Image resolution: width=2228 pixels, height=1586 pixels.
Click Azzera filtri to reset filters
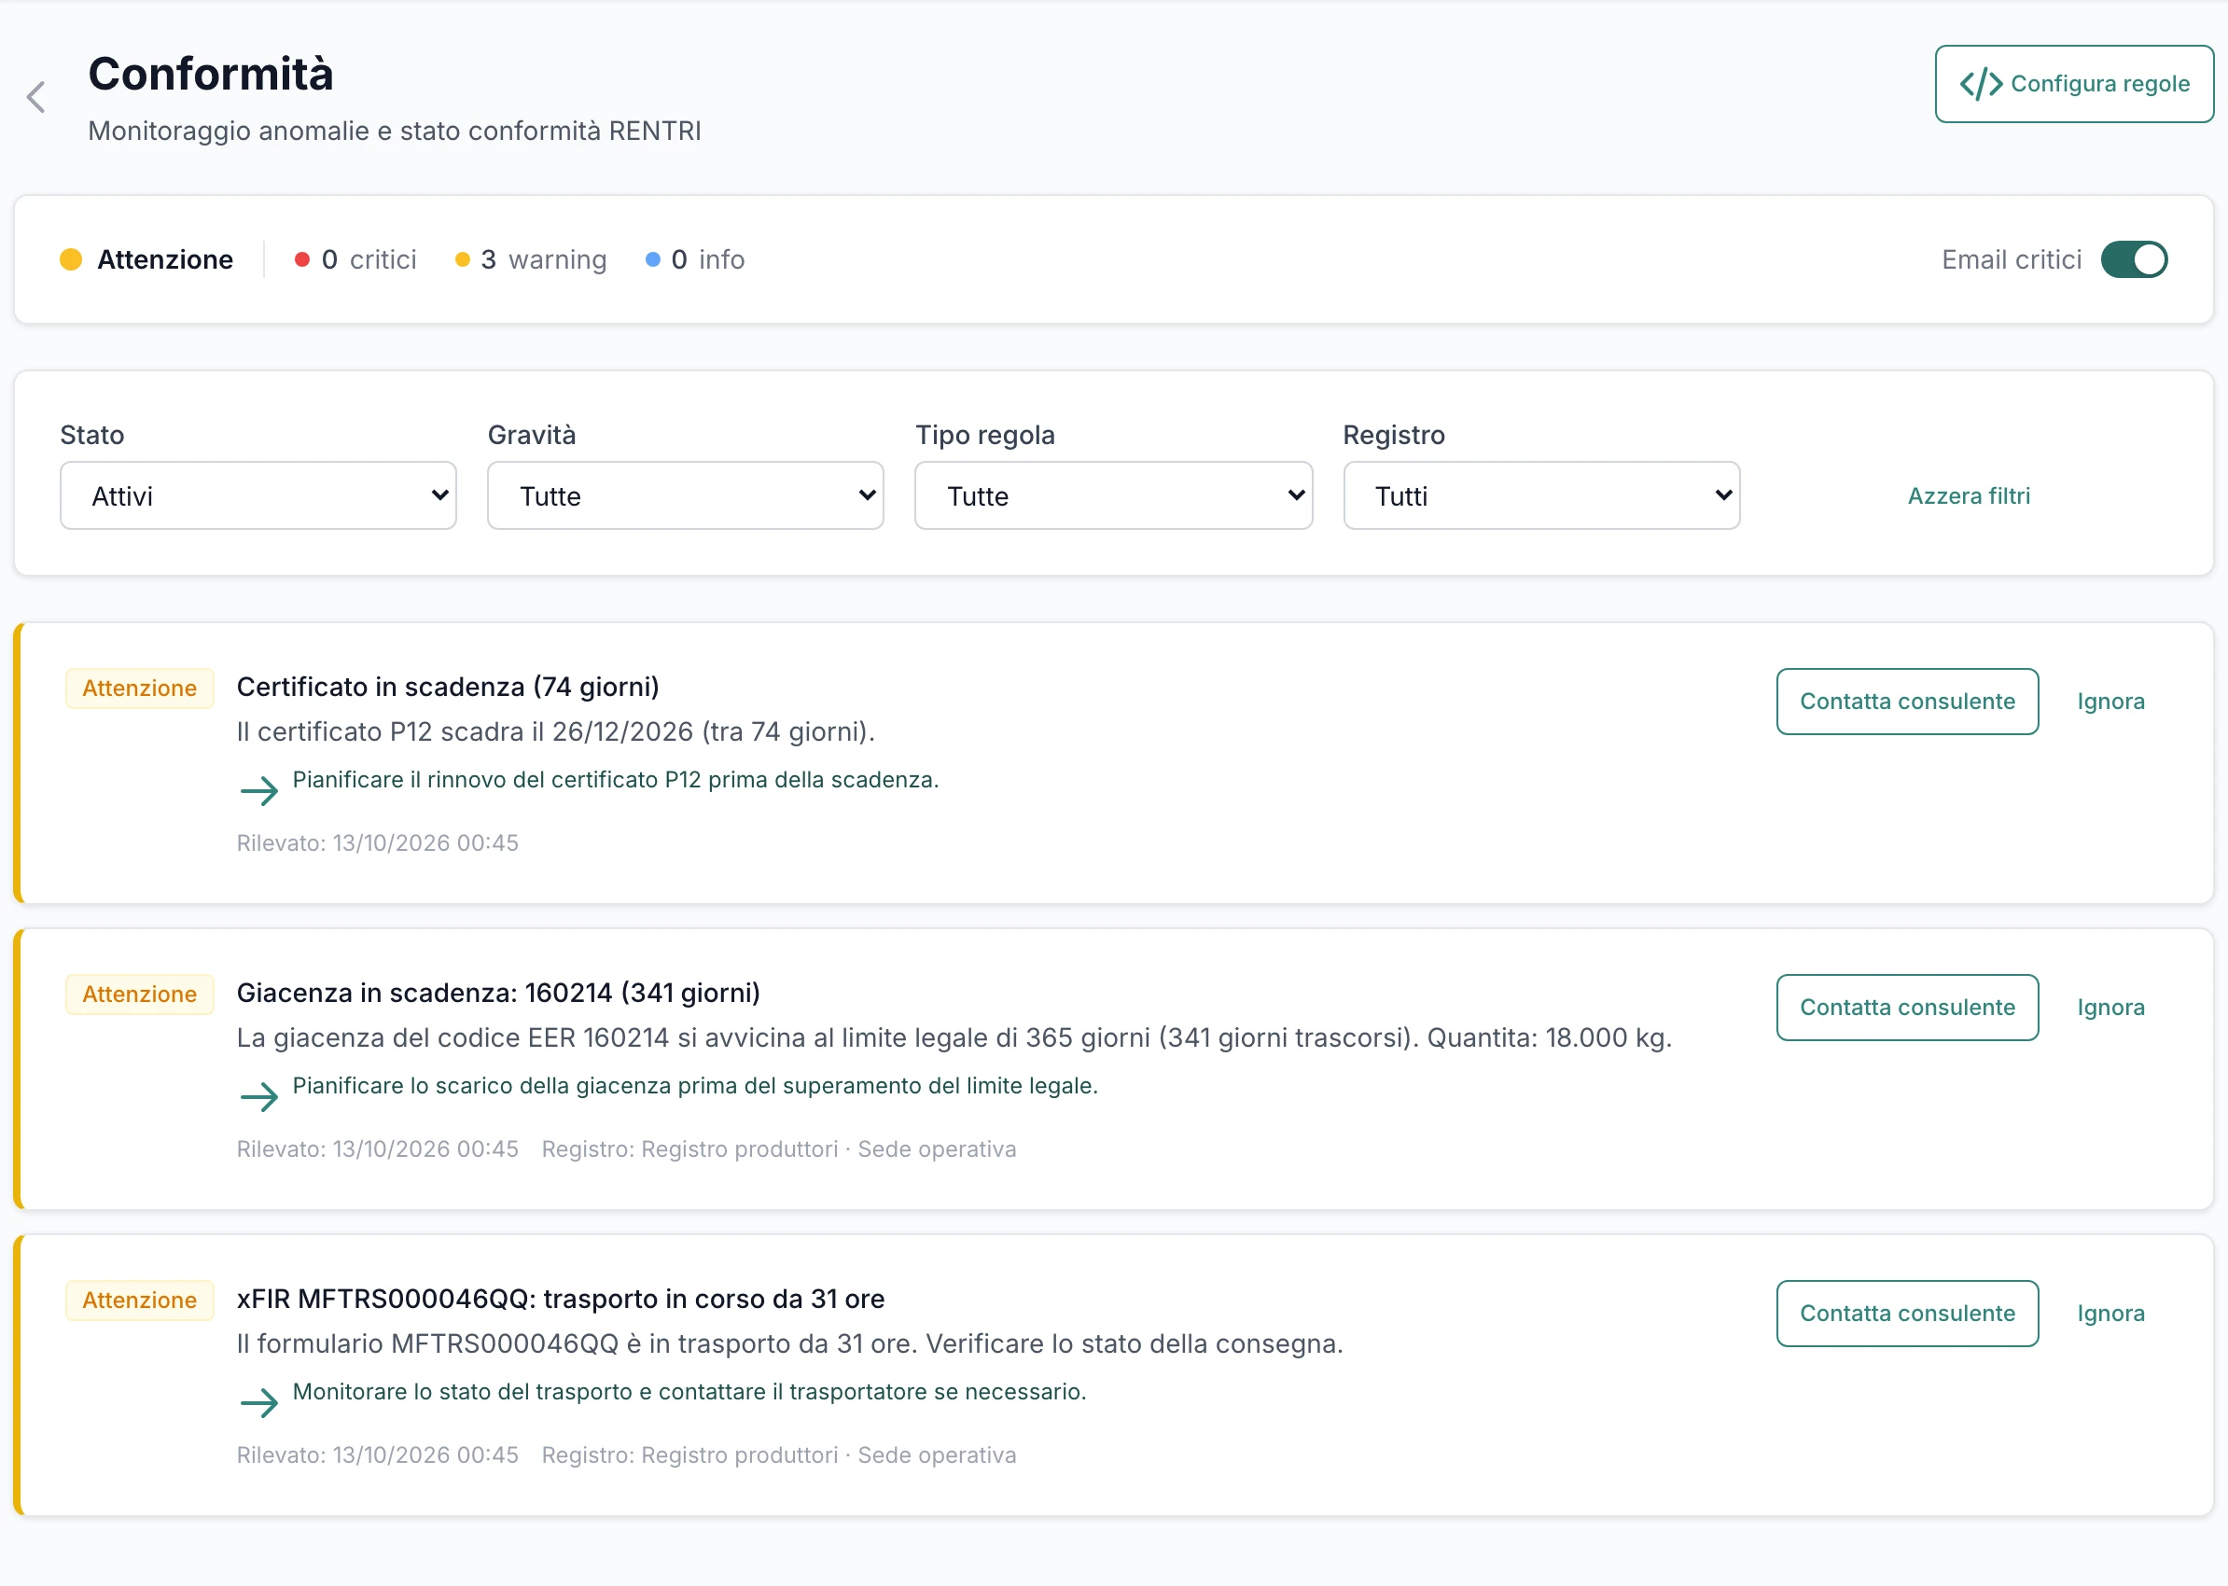pos(1969,496)
